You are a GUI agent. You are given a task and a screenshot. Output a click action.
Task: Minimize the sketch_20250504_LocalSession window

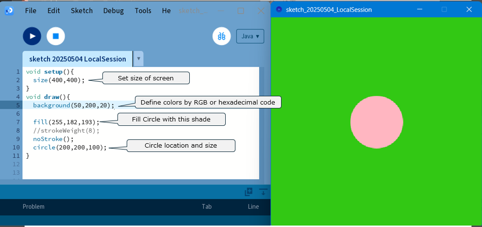[x=419, y=10]
